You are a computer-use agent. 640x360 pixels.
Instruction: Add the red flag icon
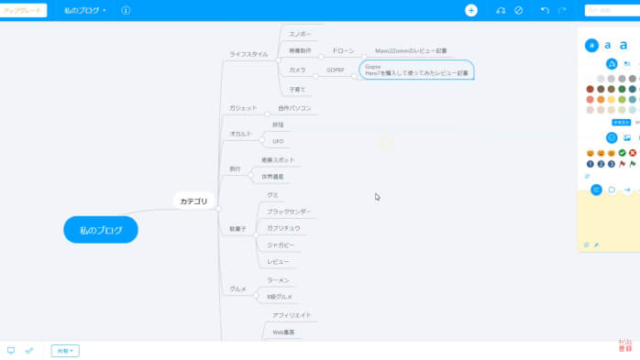pos(622,164)
